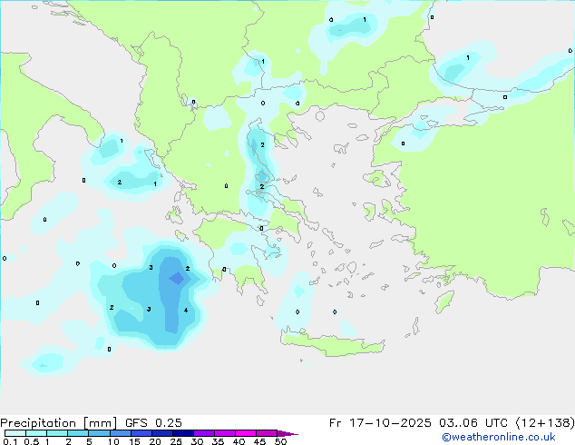Pick the 15–20 mm legend color swatch

(x=141, y=433)
